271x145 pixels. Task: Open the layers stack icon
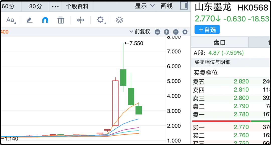coord(119,20)
